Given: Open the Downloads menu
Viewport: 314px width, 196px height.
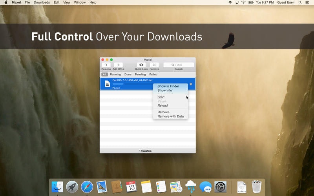Looking at the screenshot, I should 42,2.
